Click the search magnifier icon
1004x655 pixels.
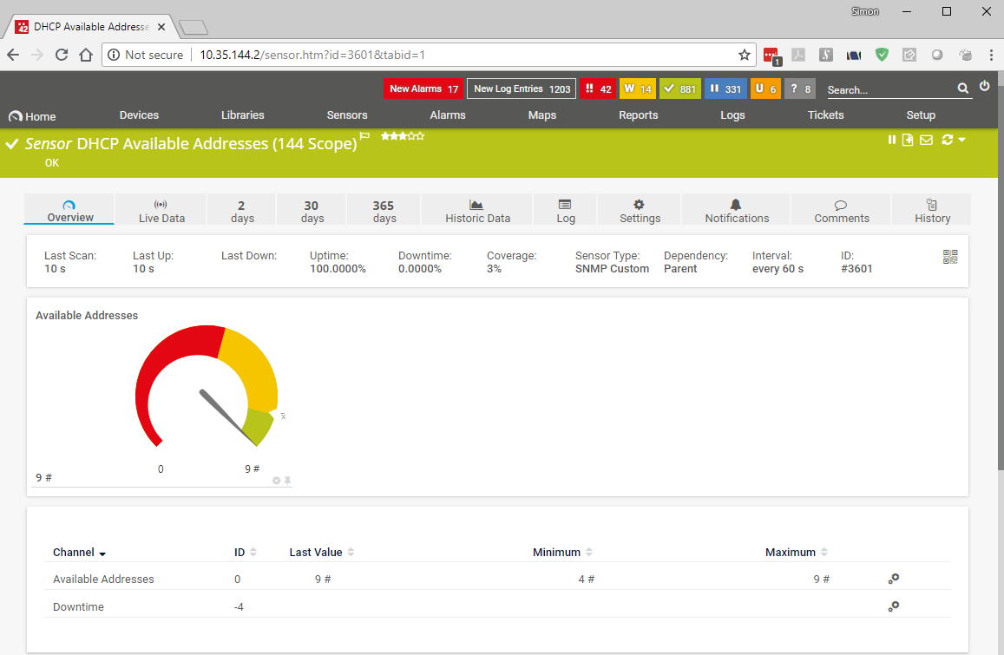pyautogui.click(x=962, y=88)
